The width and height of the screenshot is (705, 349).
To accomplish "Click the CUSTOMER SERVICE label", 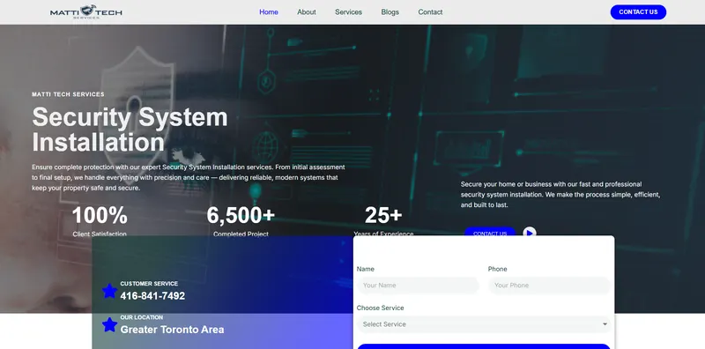I will point(149,284).
